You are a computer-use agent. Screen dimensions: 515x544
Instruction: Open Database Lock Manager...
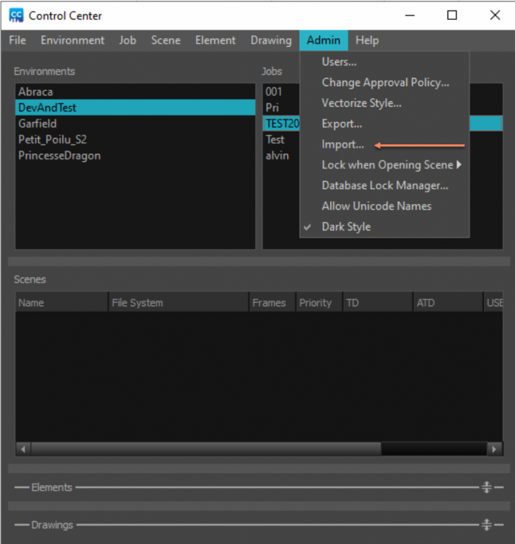[384, 186]
